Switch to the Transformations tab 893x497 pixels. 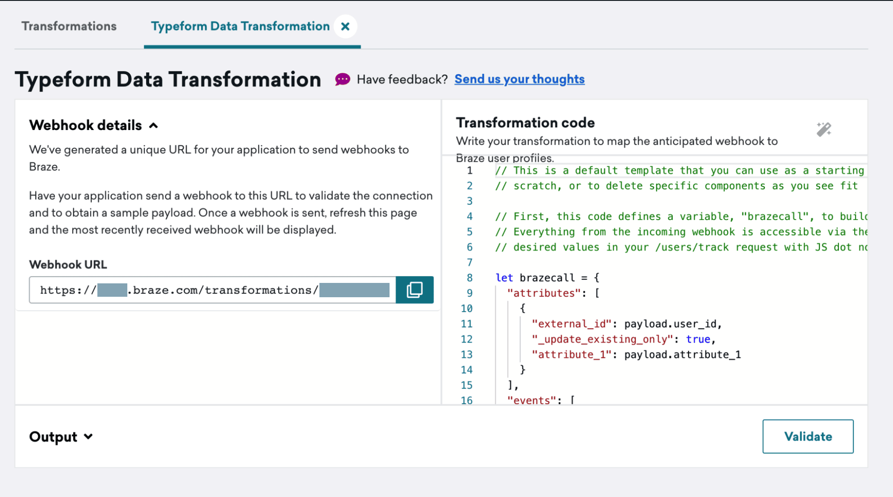tap(69, 26)
